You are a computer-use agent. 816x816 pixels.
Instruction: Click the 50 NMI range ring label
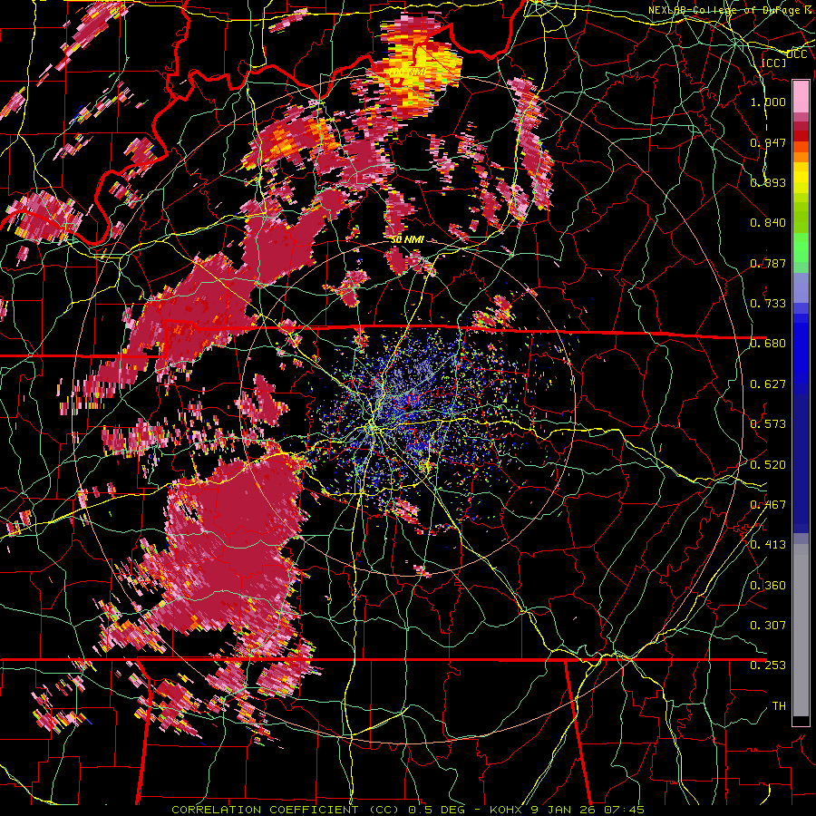click(407, 239)
